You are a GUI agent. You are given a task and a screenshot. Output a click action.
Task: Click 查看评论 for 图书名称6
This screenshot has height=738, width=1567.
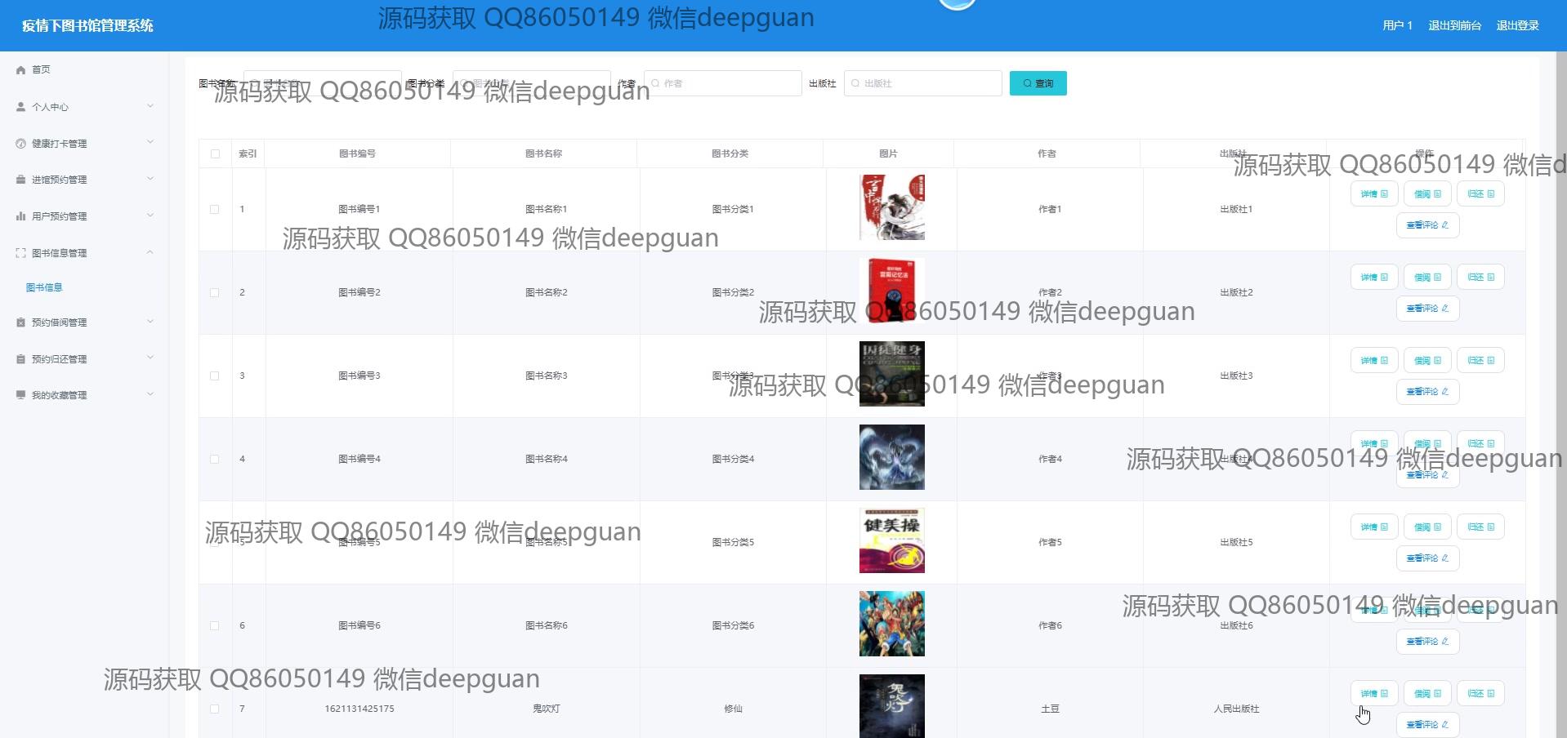pyautogui.click(x=1427, y=642)
